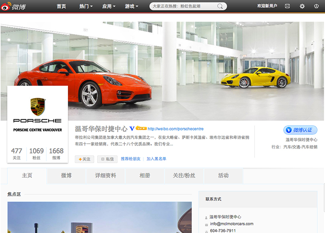325x233 pixels.
Task: Click the 欢迎新用户 link
Action: 267,6
